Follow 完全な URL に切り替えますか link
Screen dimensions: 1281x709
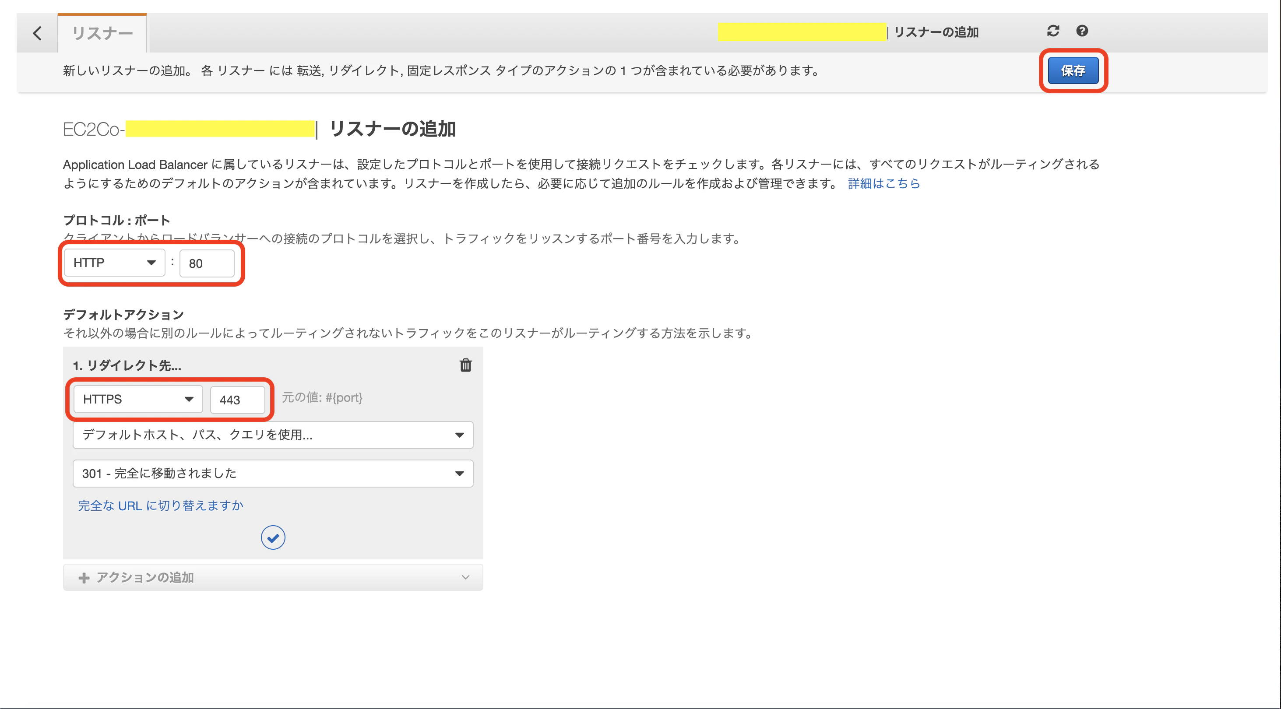pyautogui.click(x=161, y=505)
